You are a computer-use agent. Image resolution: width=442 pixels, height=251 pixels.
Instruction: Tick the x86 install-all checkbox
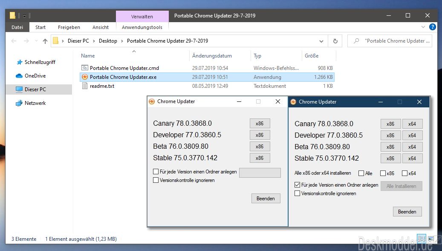pos(383,173)
